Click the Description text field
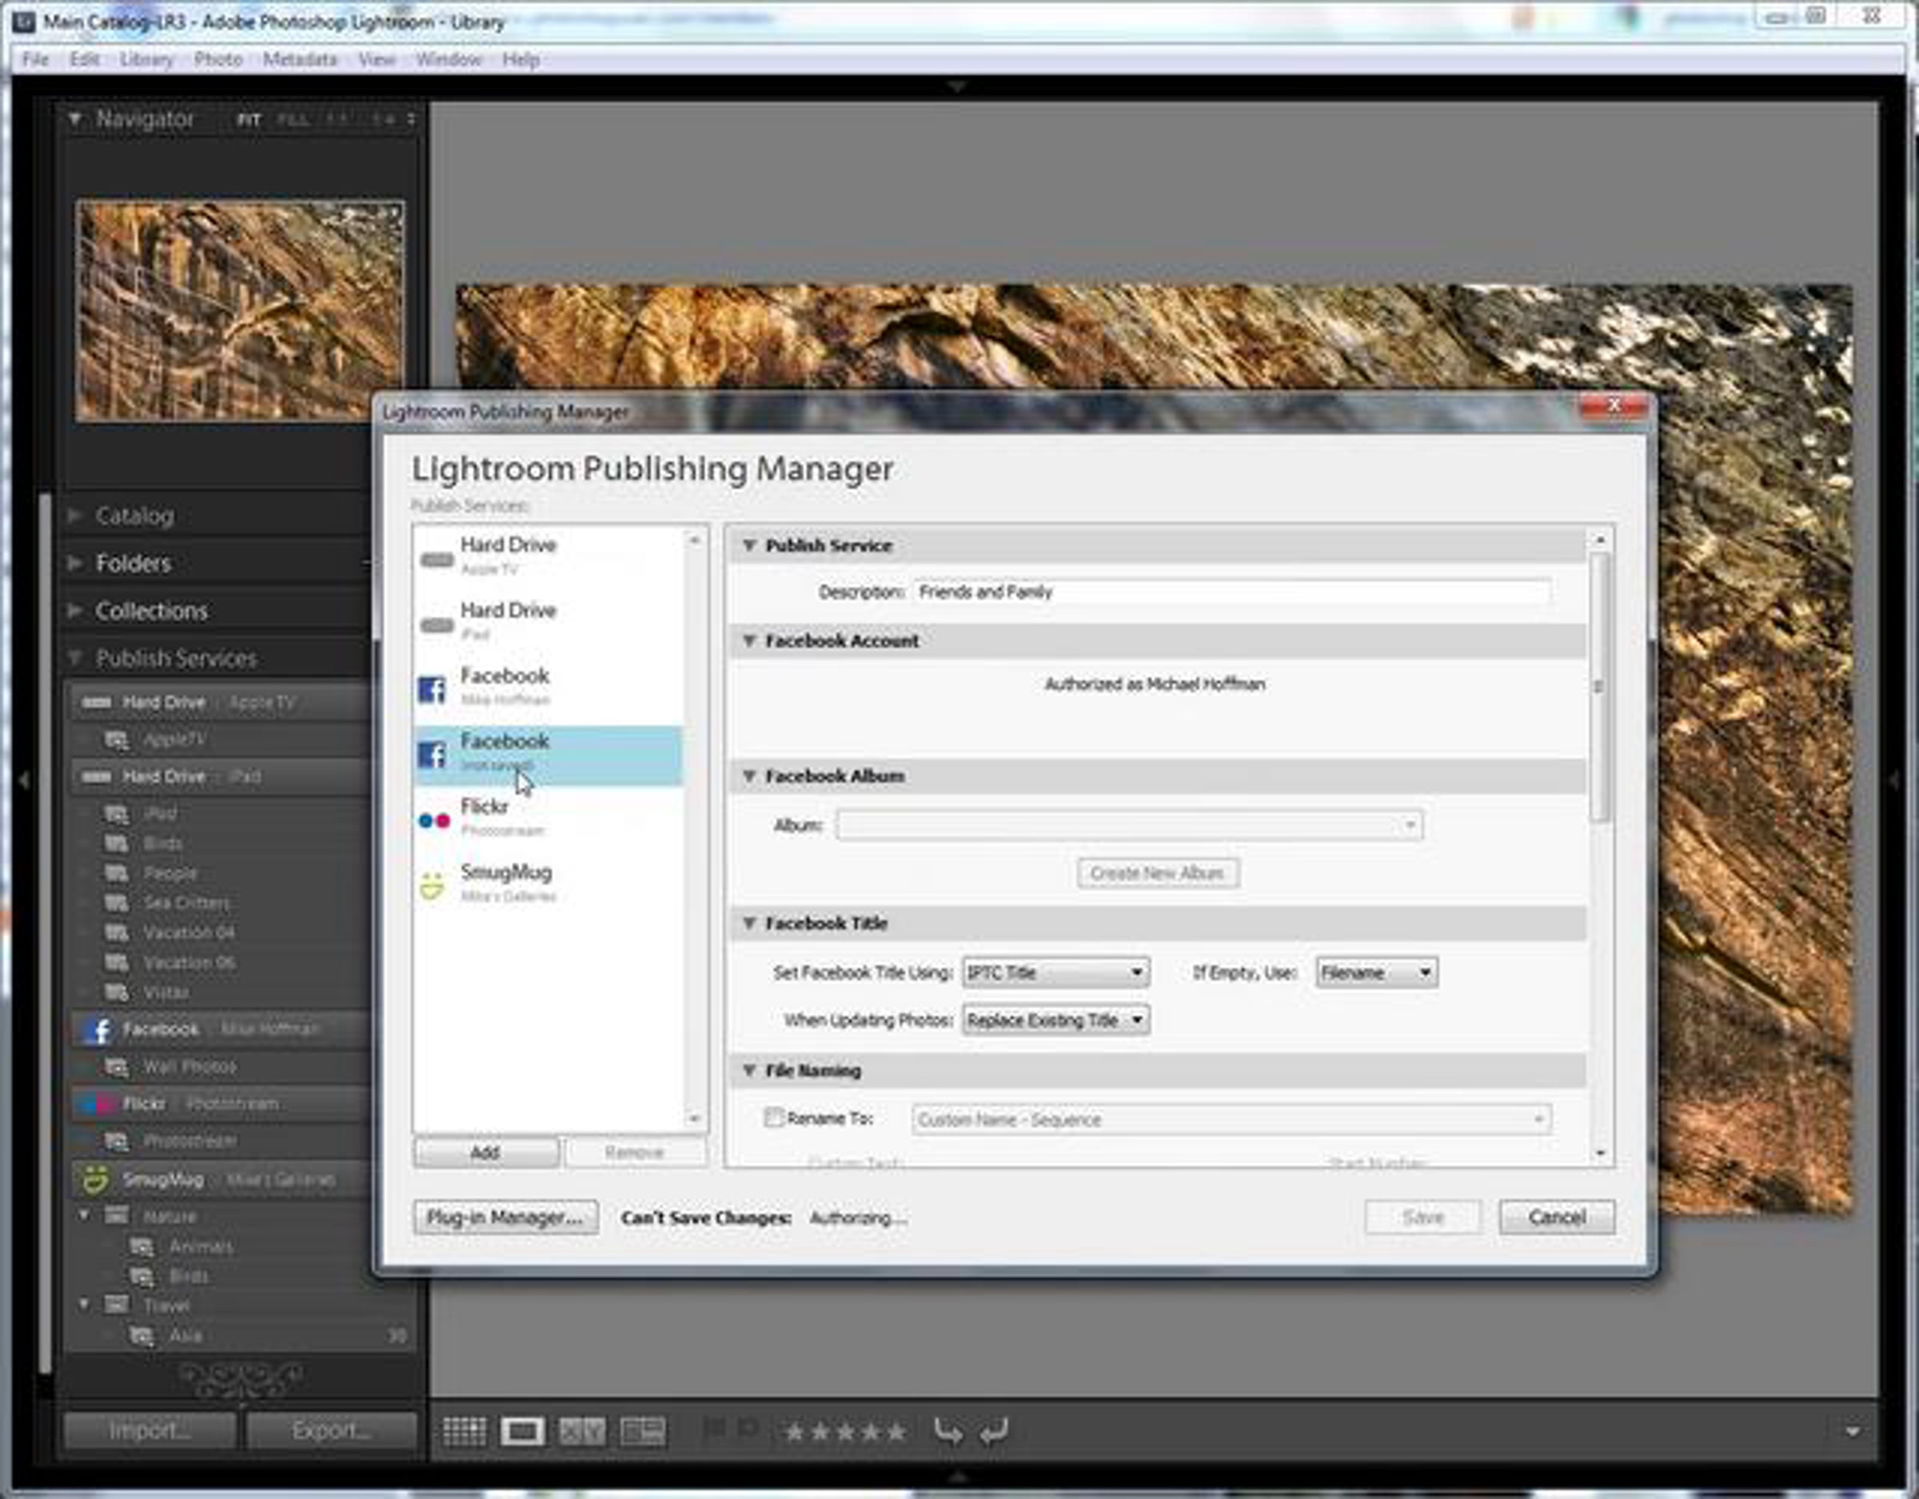Screen dimensions: 1919x1499 pyautogui.click(x=1232, y=592)
